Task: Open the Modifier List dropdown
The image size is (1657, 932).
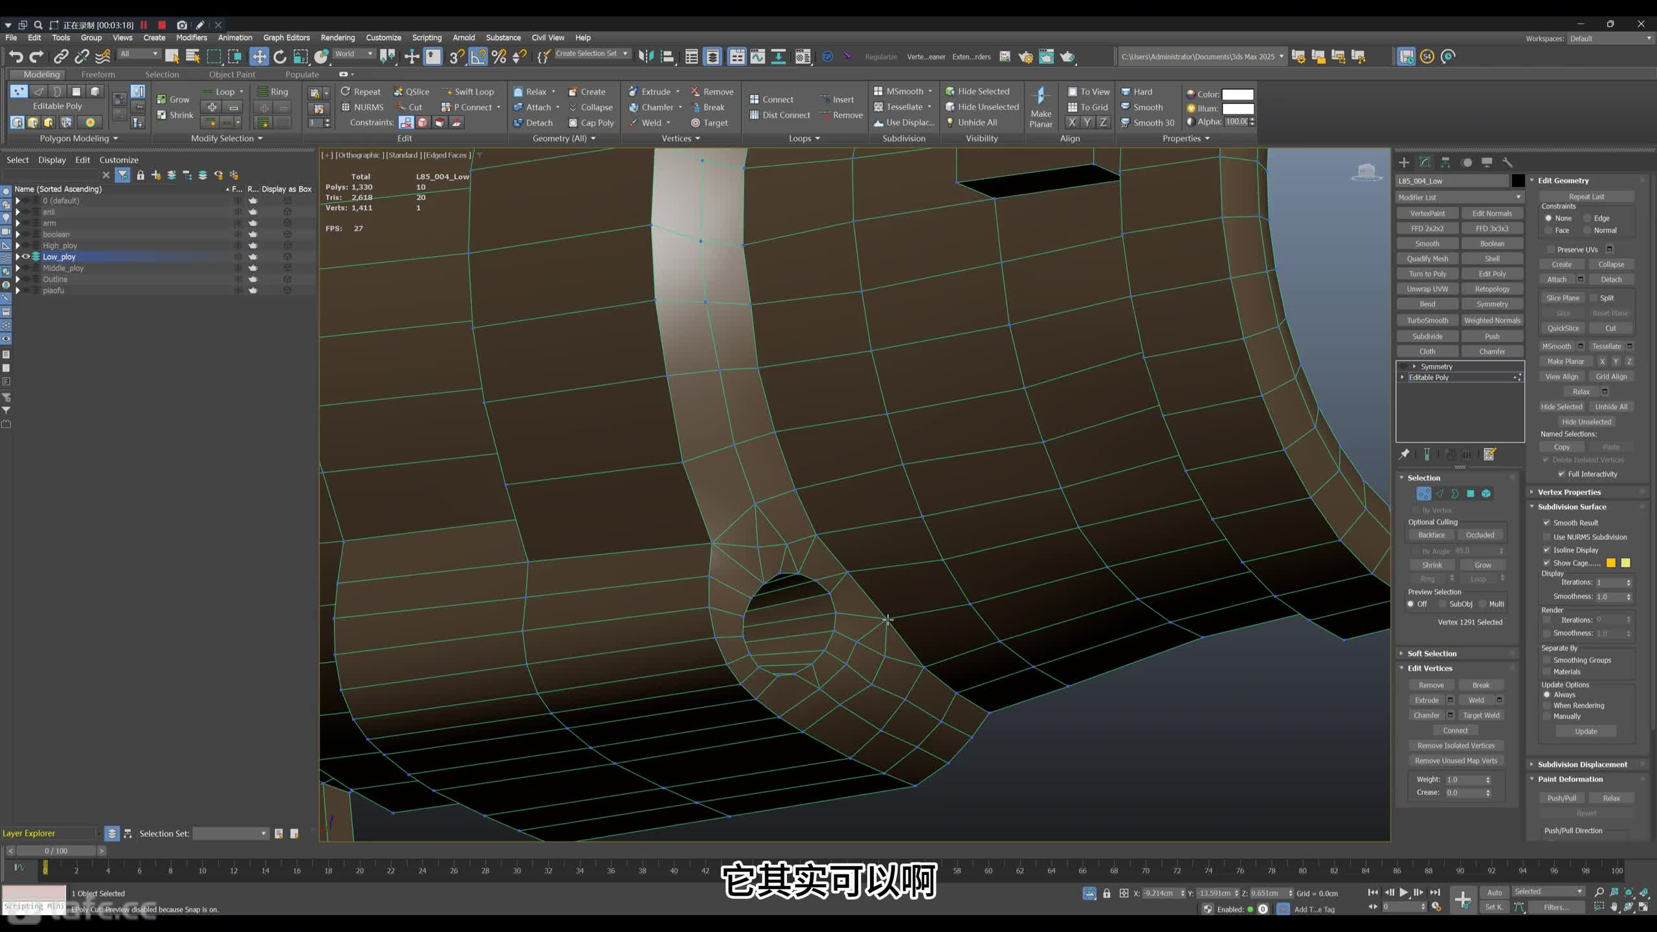Action: tap(1459, 197)
